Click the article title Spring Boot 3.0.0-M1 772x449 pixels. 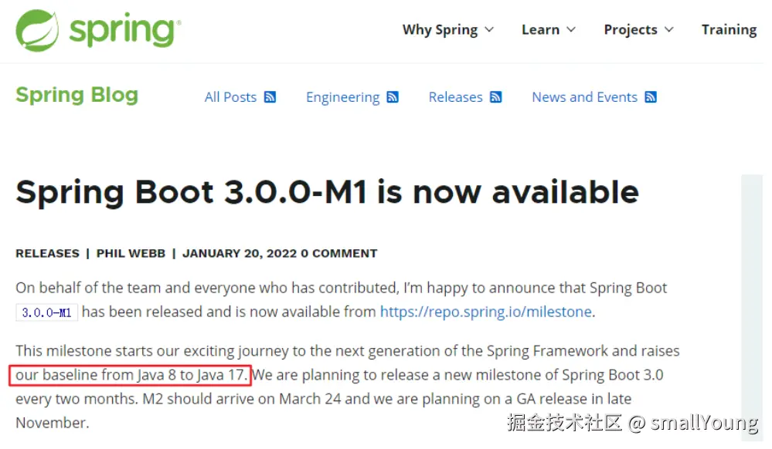pyautogui.click(x=327, y=192)
